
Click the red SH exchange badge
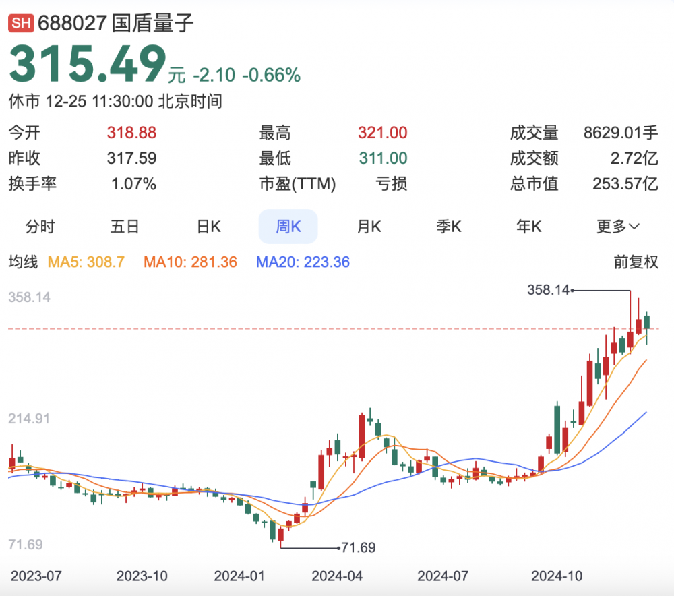[x=20, y=24]
